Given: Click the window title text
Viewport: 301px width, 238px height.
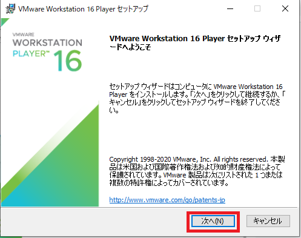Looking at the screenshot, I should 83,9.
